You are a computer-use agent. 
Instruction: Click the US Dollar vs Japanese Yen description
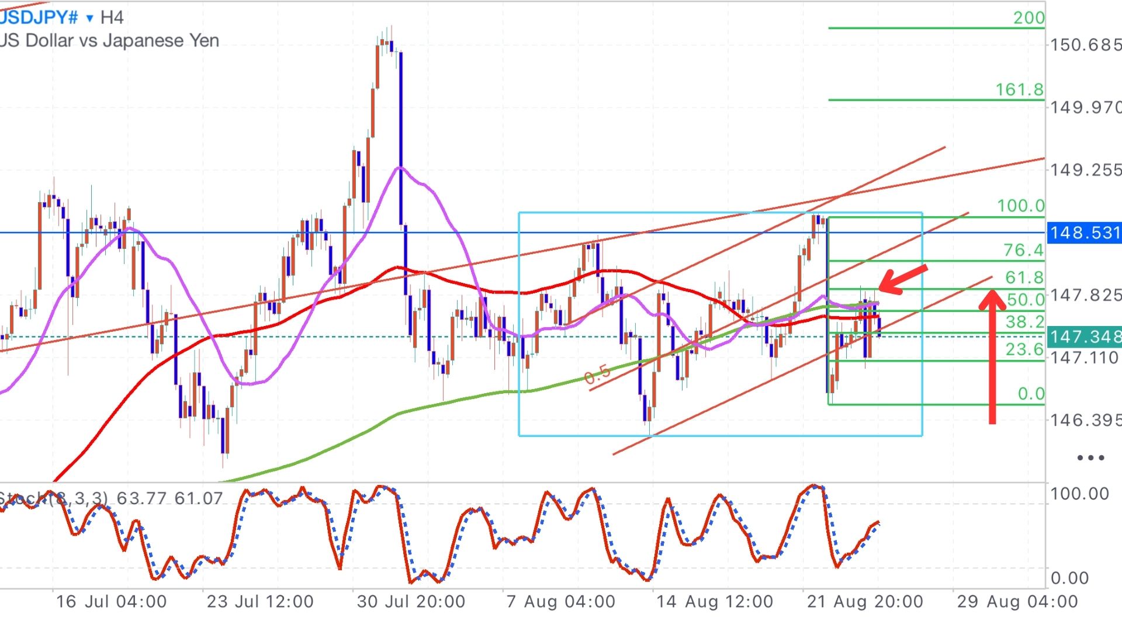(x=110, y=41)
